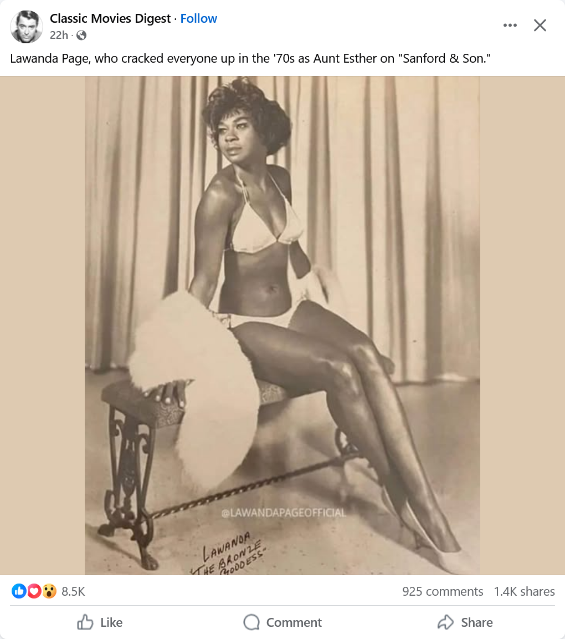Click the Like button label

[x=111, y=622]
